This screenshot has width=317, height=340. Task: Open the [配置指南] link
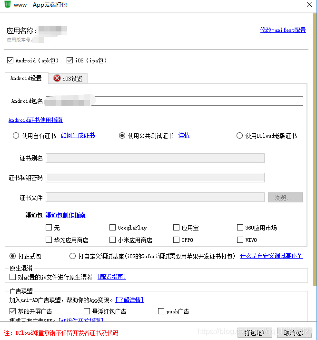pos(112,277)
